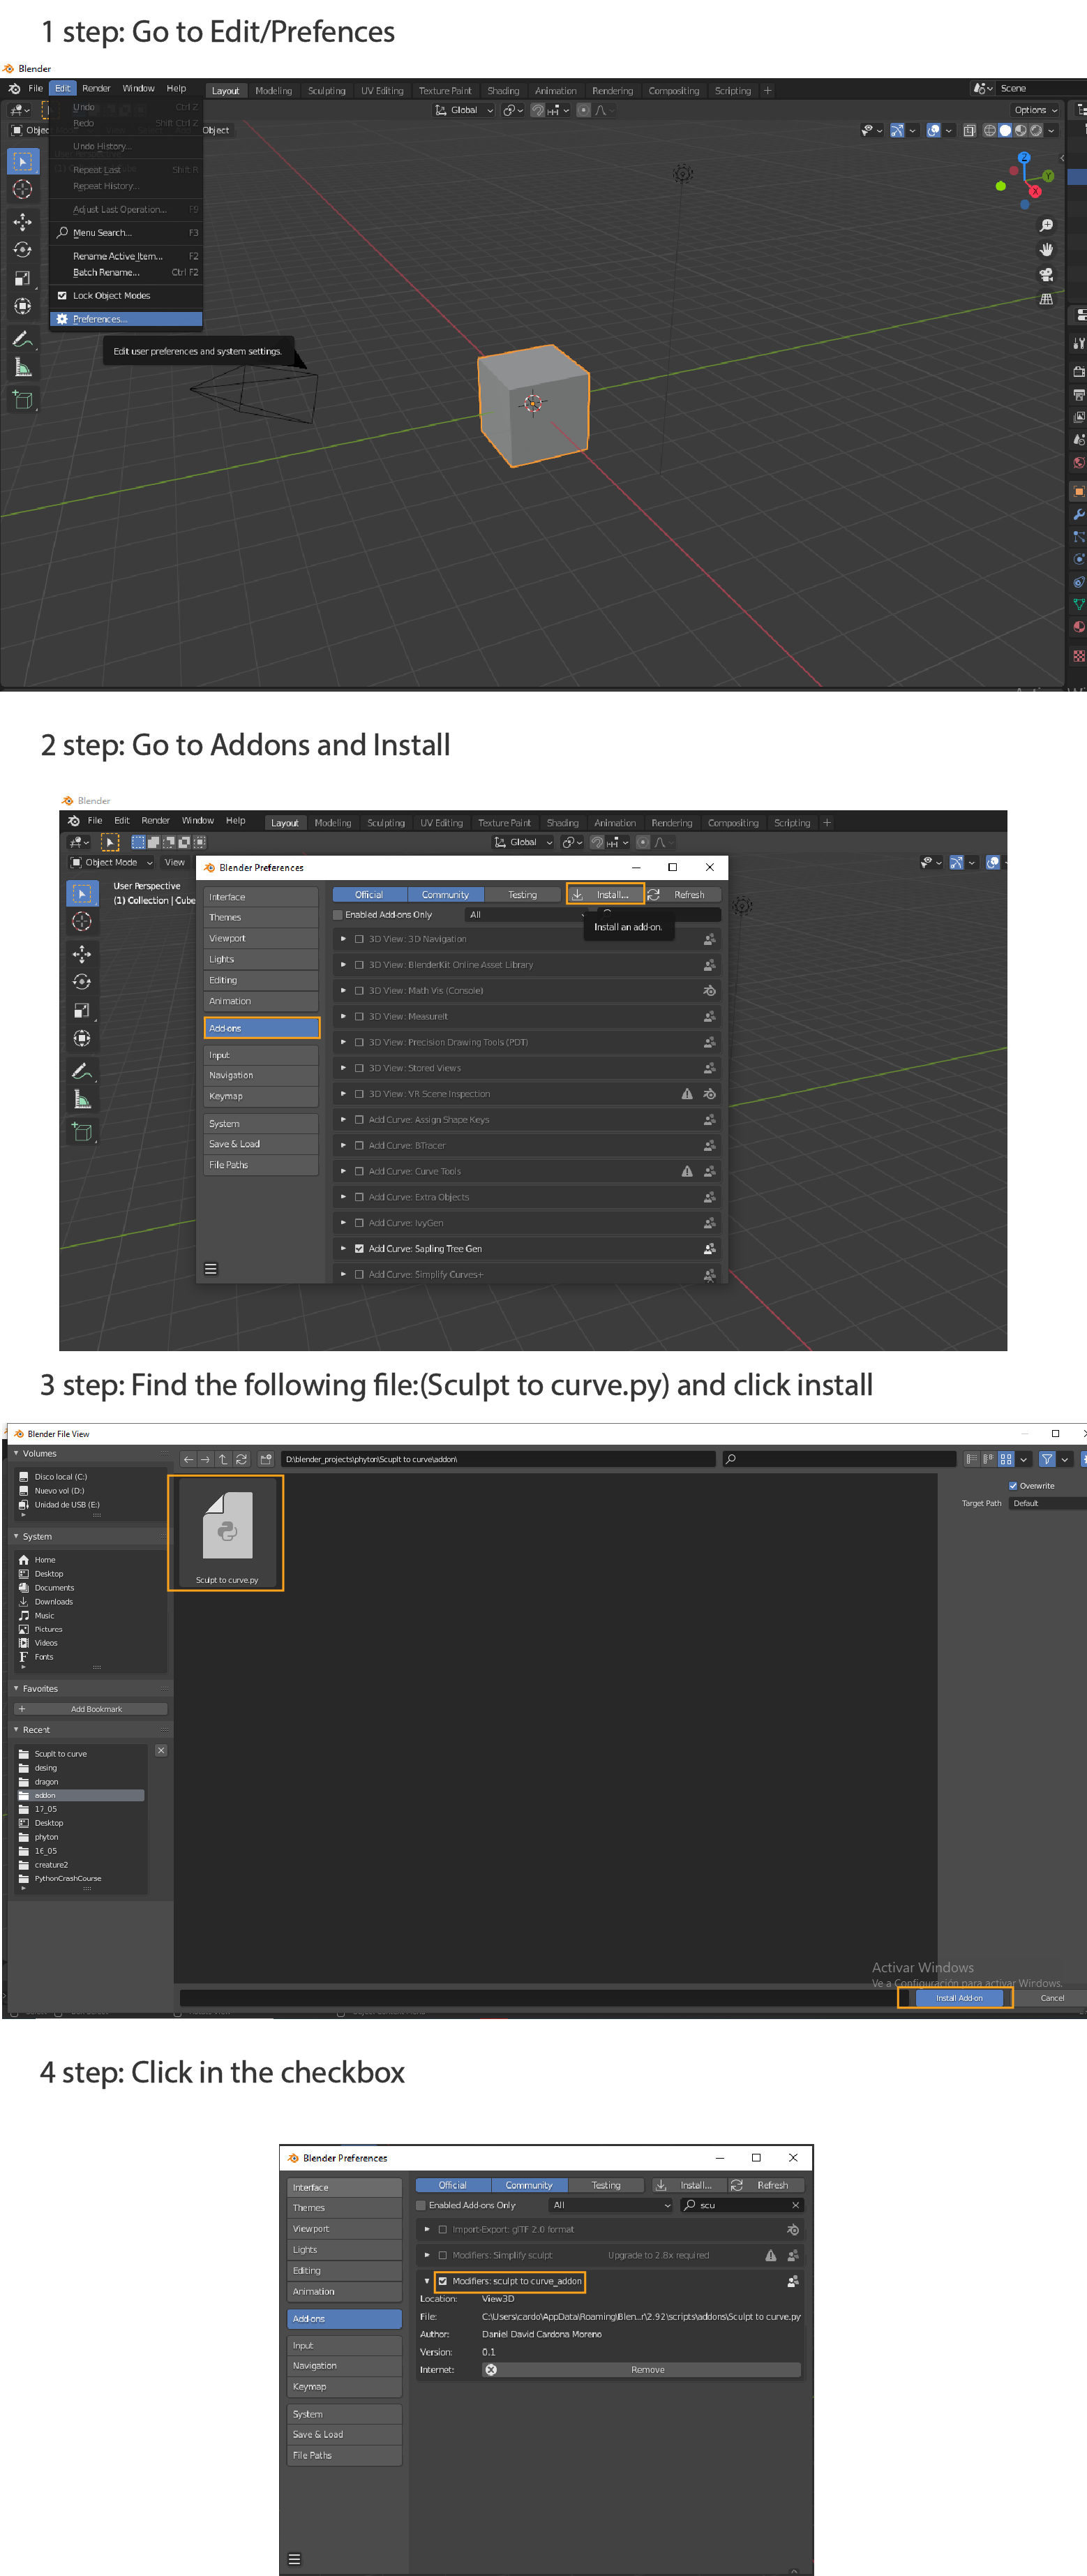Open File Paths section in step 2 Preferences
This screenshot has width=1087, height=2576.
[262, 1165]
